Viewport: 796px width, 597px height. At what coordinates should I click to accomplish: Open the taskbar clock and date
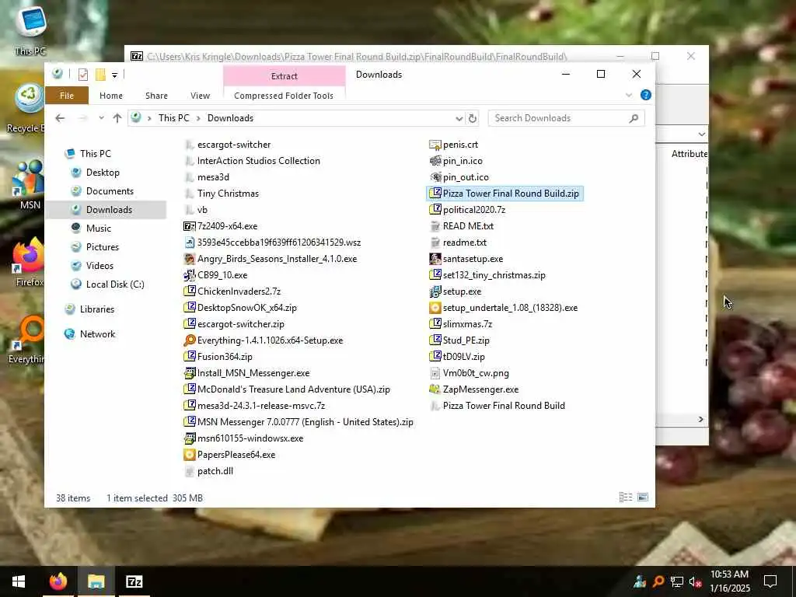729,581
